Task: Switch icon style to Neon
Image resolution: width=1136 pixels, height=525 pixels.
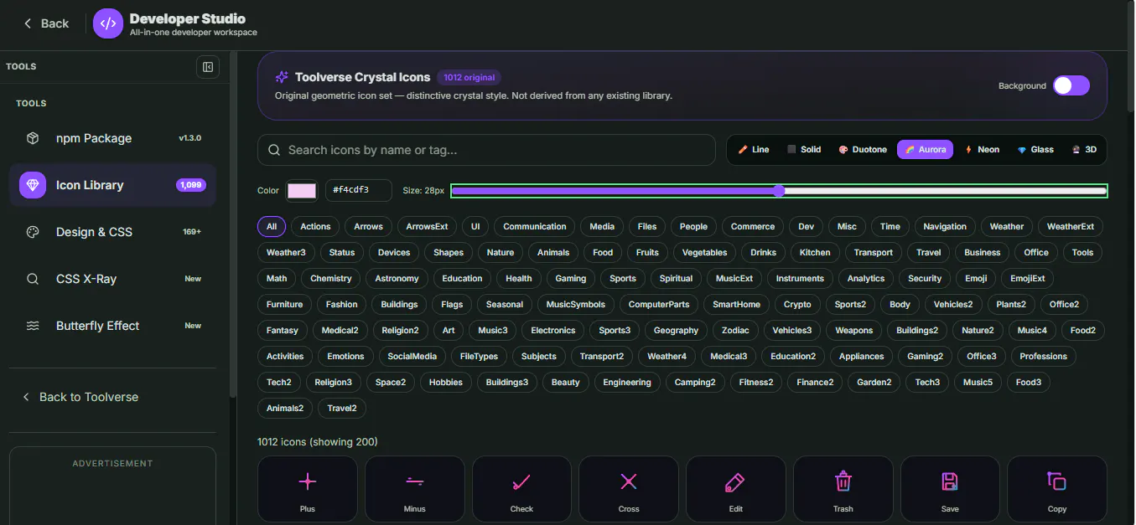Action: (983, 150)
